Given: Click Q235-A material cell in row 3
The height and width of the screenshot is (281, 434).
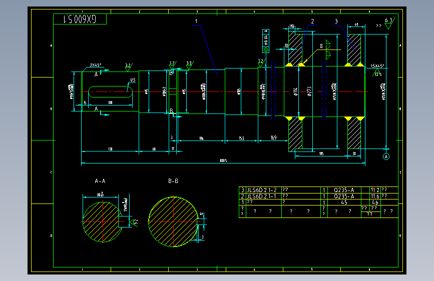Looking at the screenshot, I should (344, 189).
